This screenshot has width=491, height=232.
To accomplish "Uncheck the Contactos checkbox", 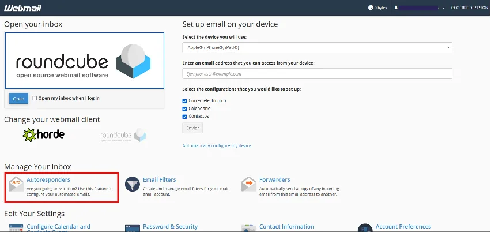I will (x=184, y=117).
